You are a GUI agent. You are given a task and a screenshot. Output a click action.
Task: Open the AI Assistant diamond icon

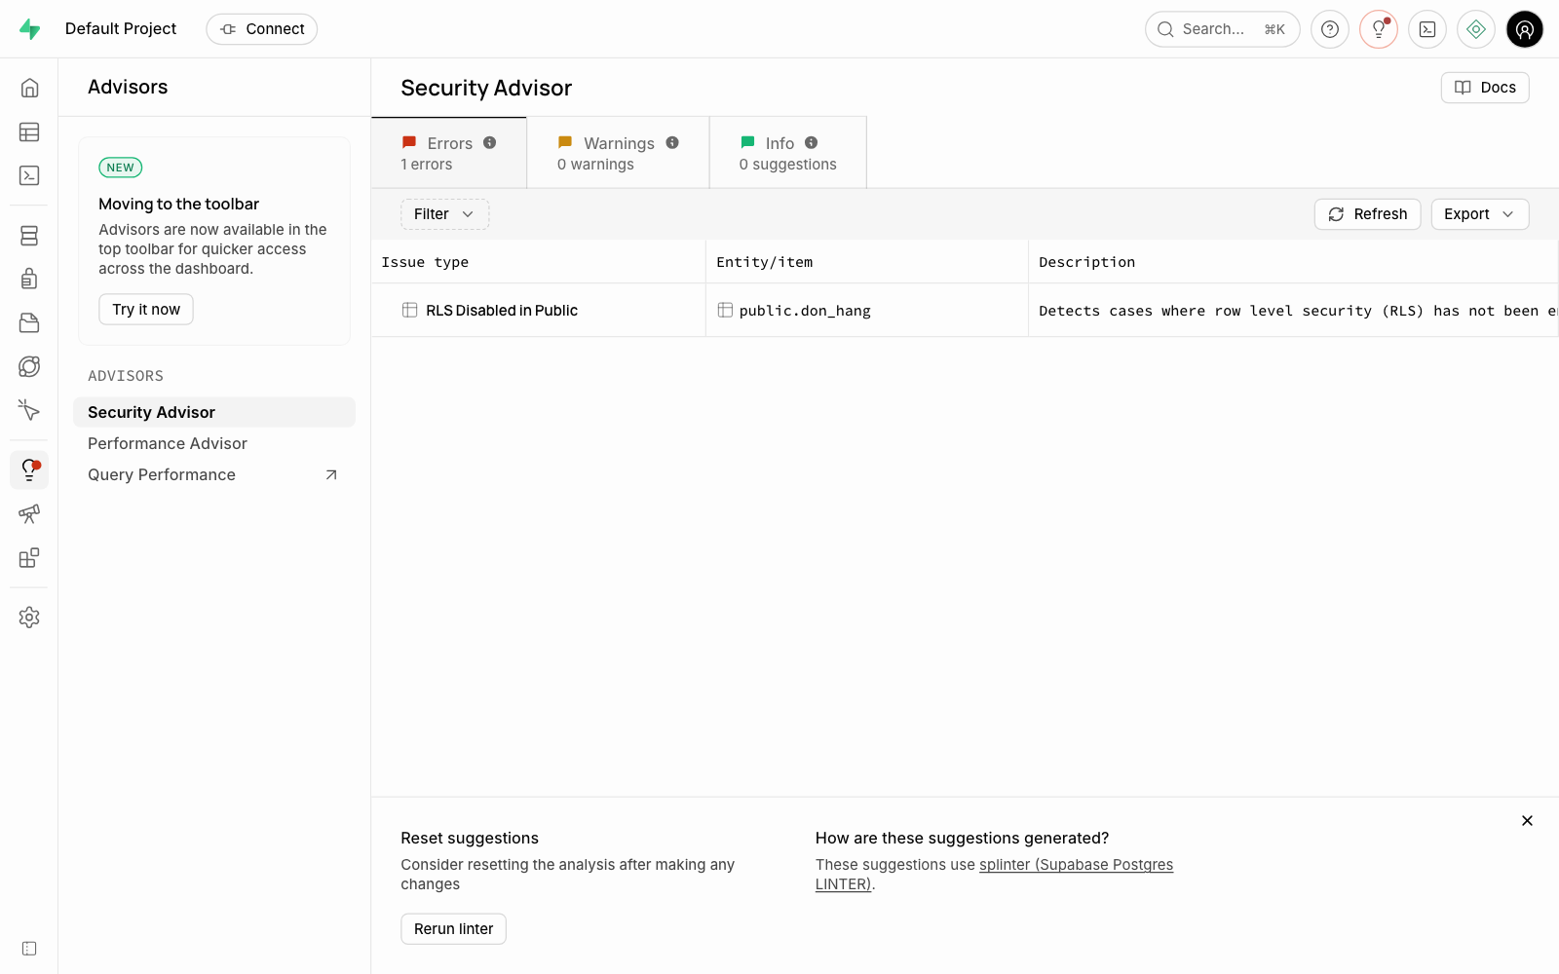(1476, 29)
